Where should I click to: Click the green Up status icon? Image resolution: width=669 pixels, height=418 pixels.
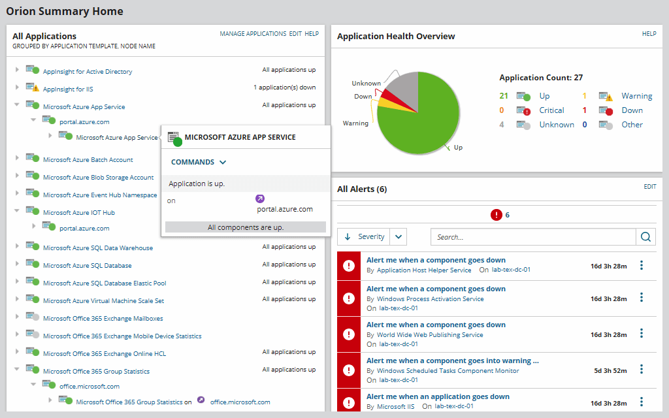(x=524, y=95)
